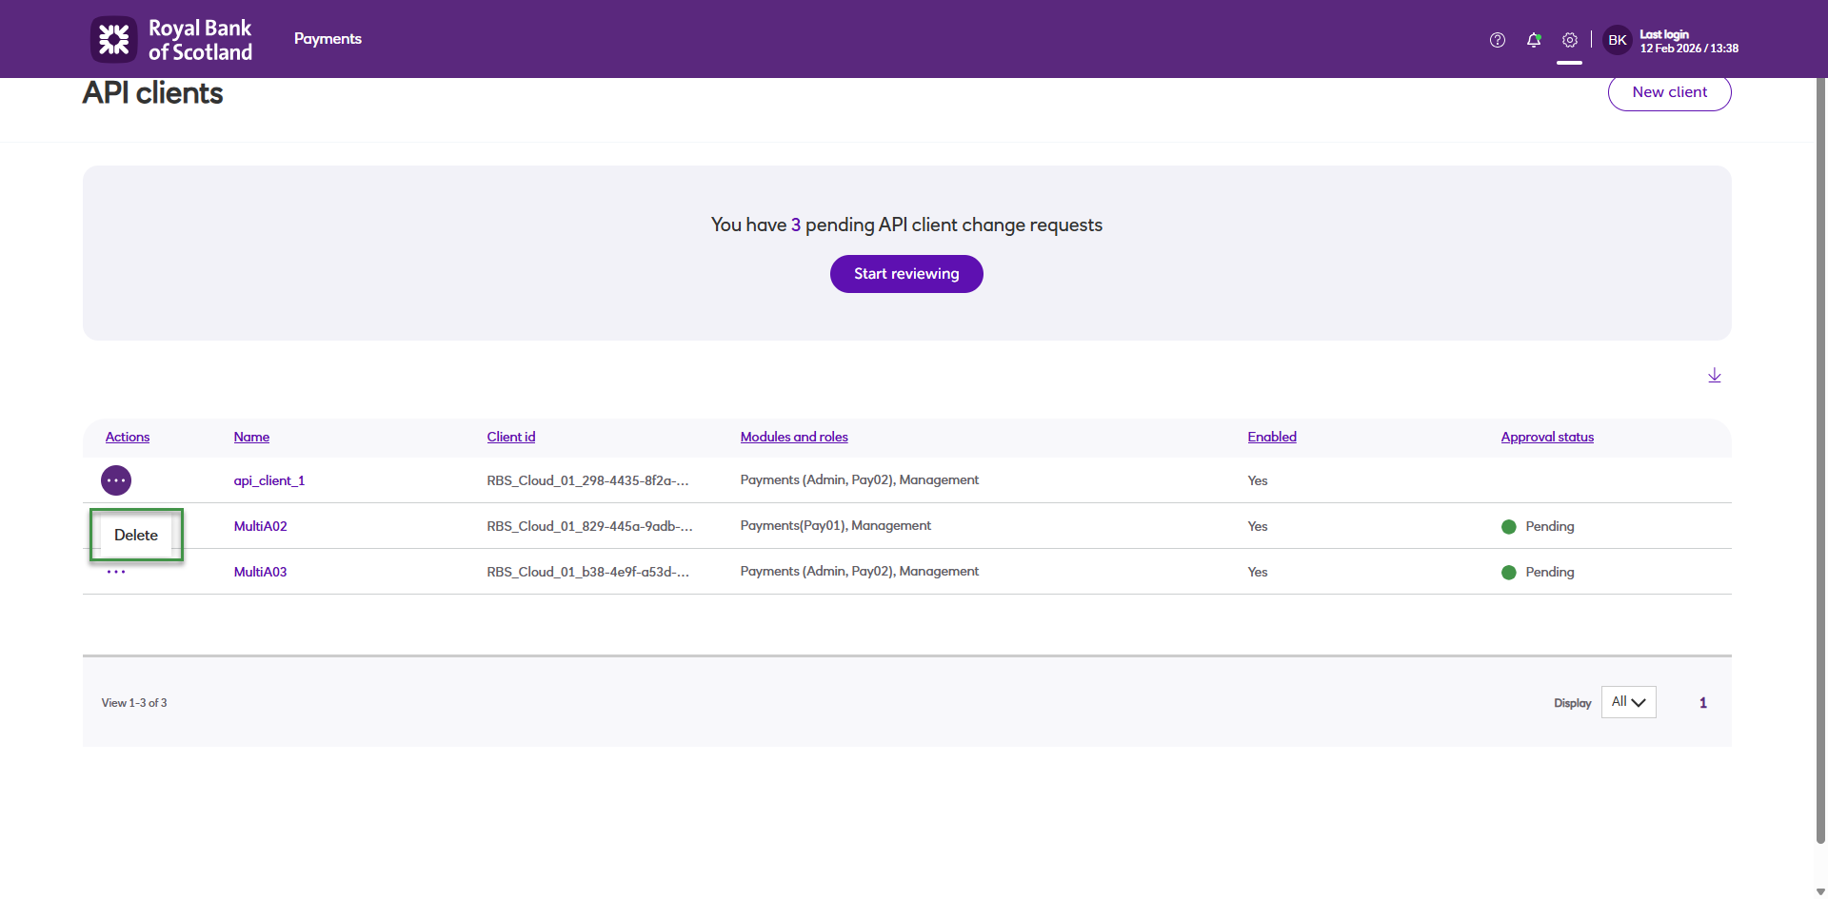Viewport: 1828px width, 899px height.
Task: Click Start reviewing
Action: (906, 274)
